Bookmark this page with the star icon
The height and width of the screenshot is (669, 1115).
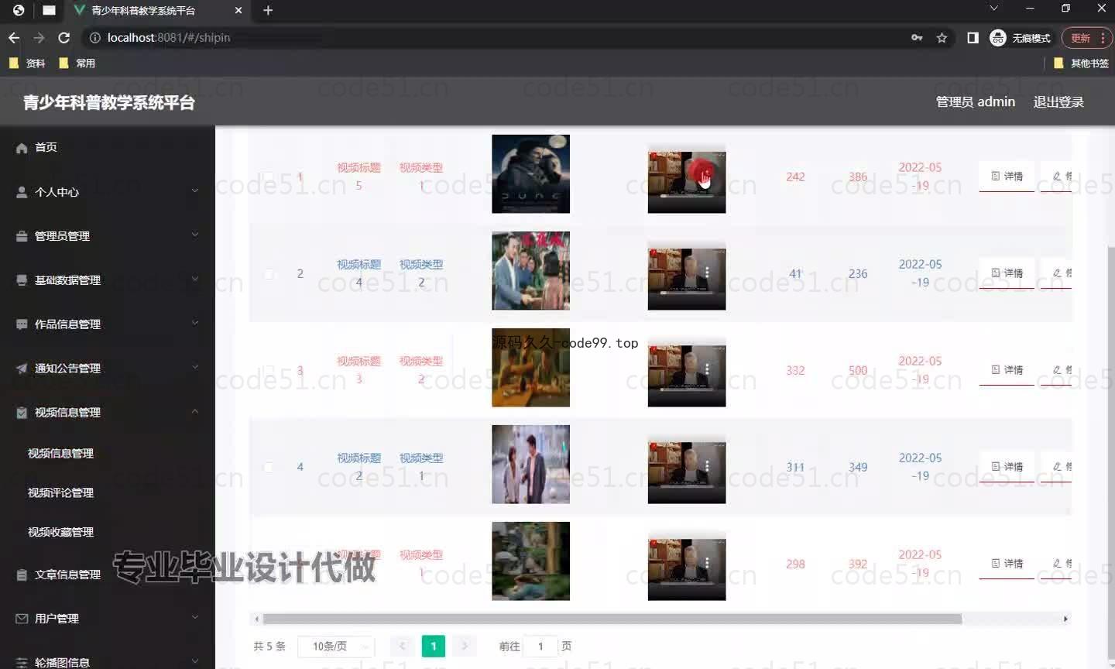point(942,37)
